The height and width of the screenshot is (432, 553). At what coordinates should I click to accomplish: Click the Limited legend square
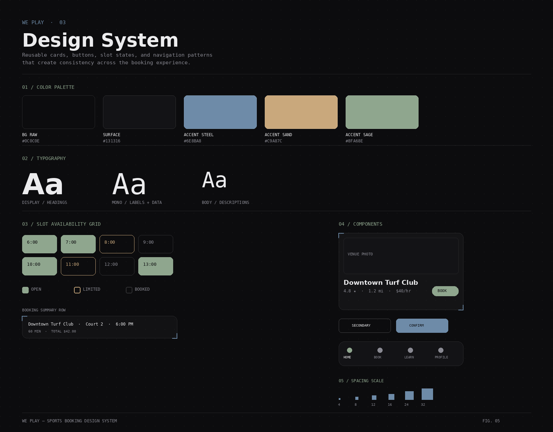coord(77,290)
